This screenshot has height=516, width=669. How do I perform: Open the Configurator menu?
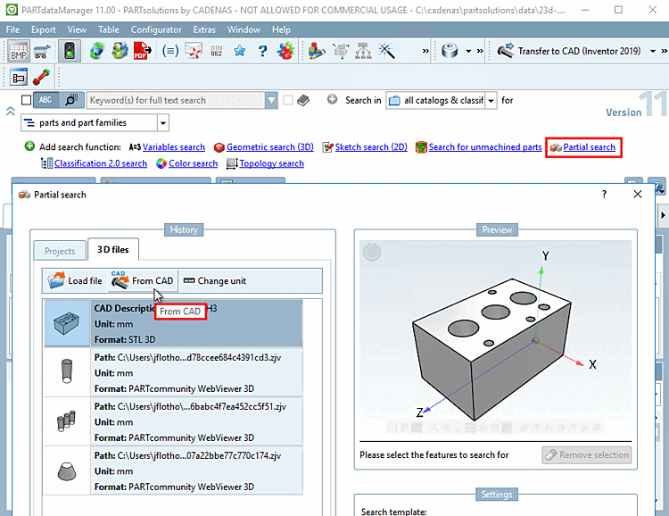[x=156, y=29]
